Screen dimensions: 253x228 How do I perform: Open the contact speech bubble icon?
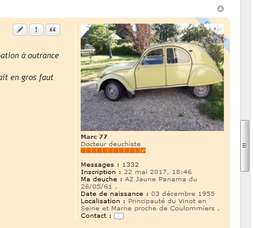click(x=119, y=216)
